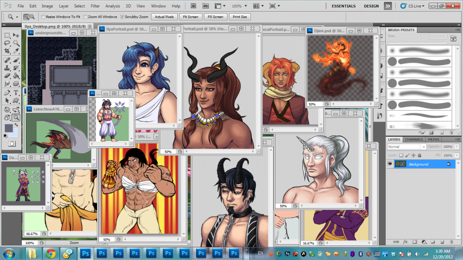Select the Path Selection arrow tool
Image resolution: width=463 pixels, height=260 pixels.
(x=7, y=100)
